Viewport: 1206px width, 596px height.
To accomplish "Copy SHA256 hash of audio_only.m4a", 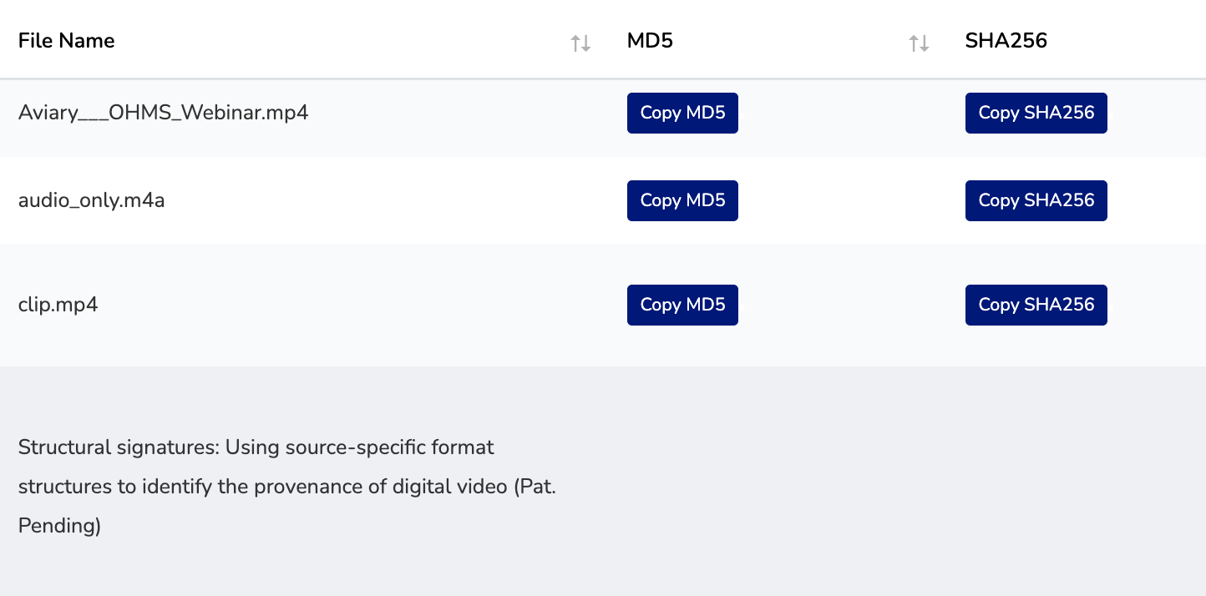I will (x=1036, y=200).
